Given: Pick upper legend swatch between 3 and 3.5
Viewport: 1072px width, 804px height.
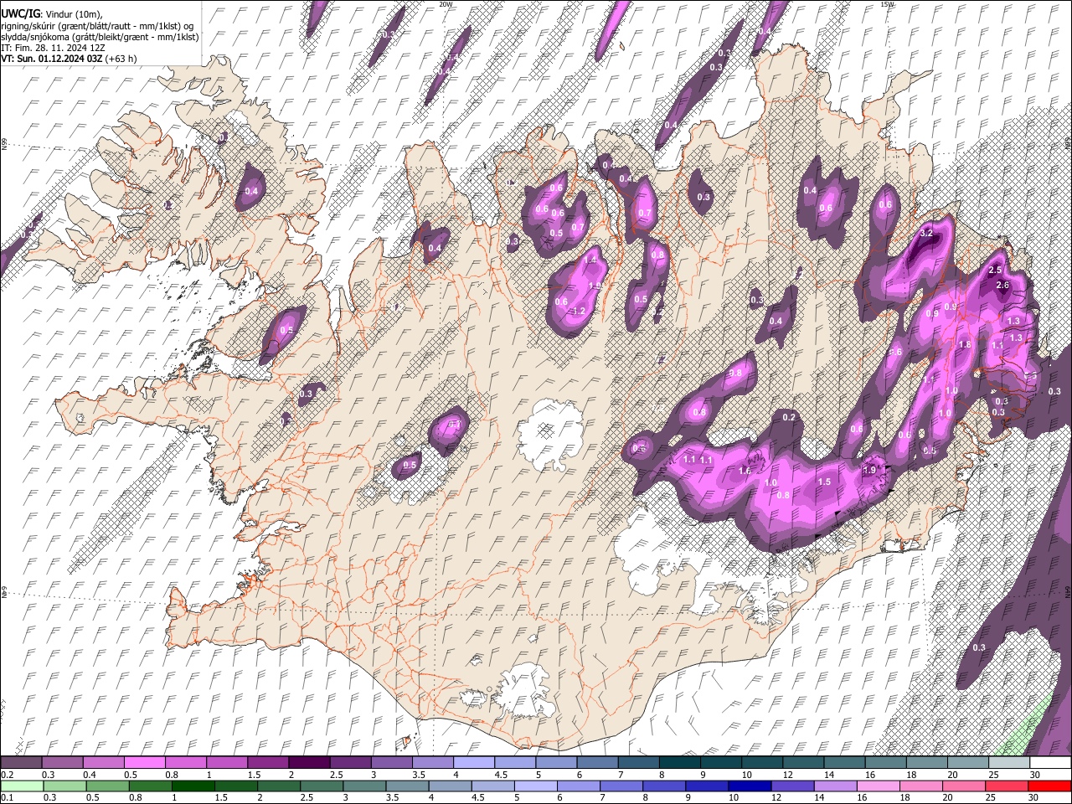Looking at the screenshot, I should [390, 763].
